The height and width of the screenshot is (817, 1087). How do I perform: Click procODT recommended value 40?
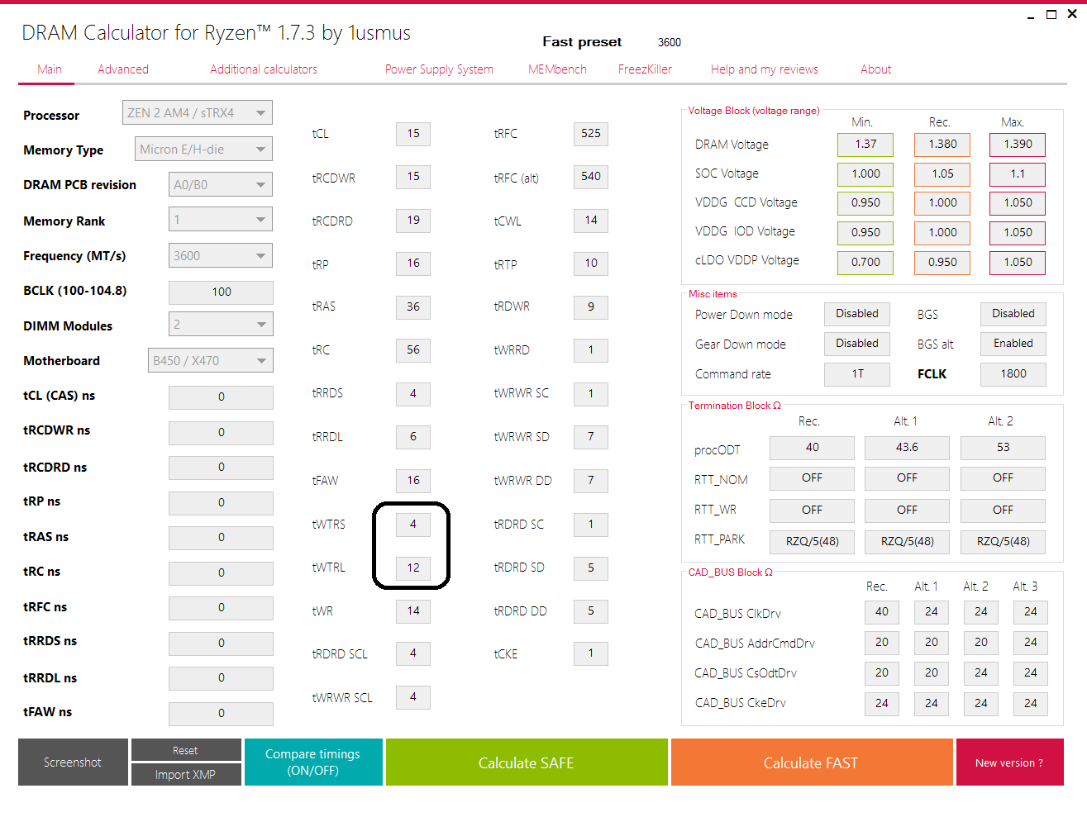tap(812, 448)
